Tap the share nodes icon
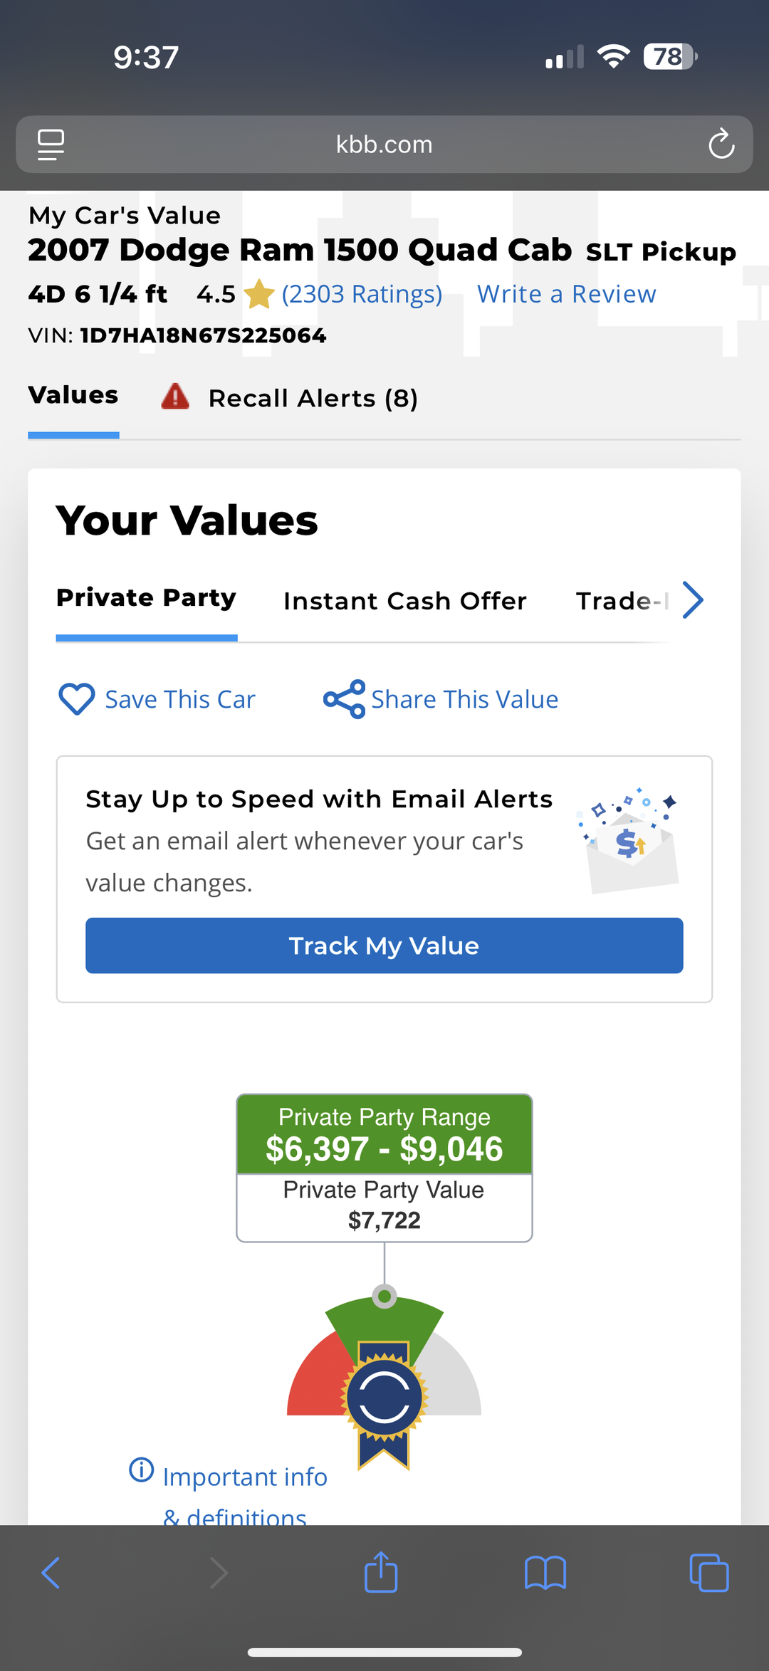 click(344, 699)
